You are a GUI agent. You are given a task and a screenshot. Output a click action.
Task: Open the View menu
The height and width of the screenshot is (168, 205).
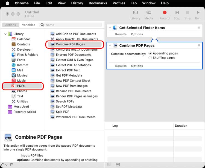(61, 3)
